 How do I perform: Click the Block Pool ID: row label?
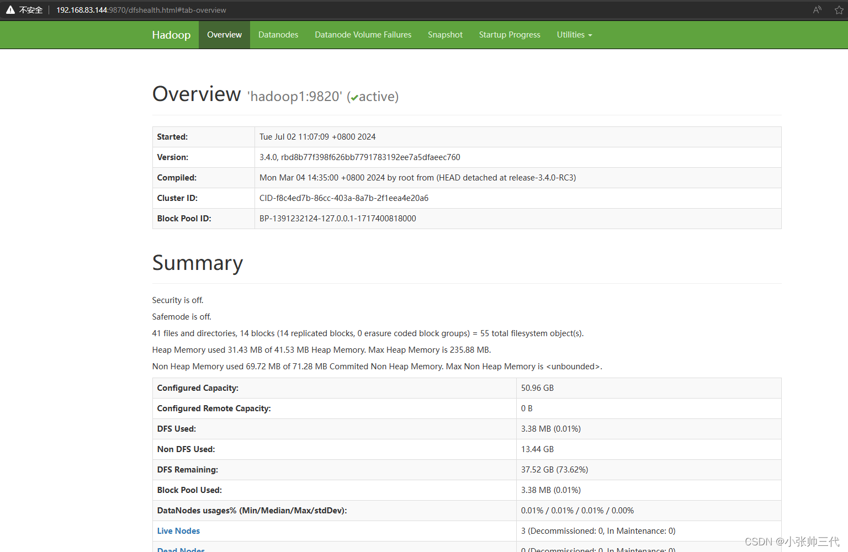pos(184,219)
